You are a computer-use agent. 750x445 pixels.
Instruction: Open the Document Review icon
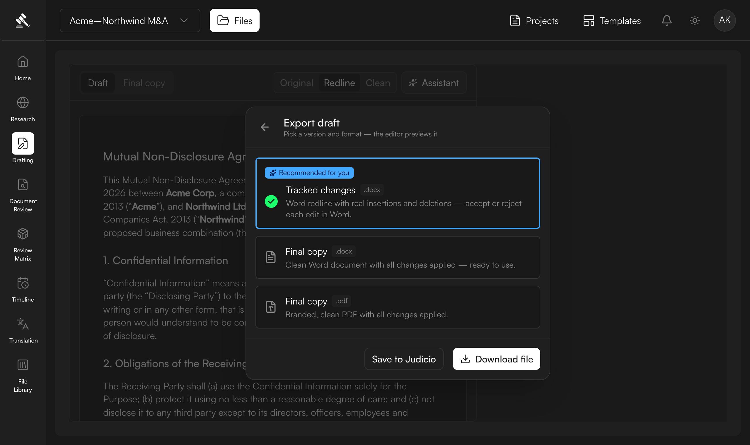click(x=23, y=184)
